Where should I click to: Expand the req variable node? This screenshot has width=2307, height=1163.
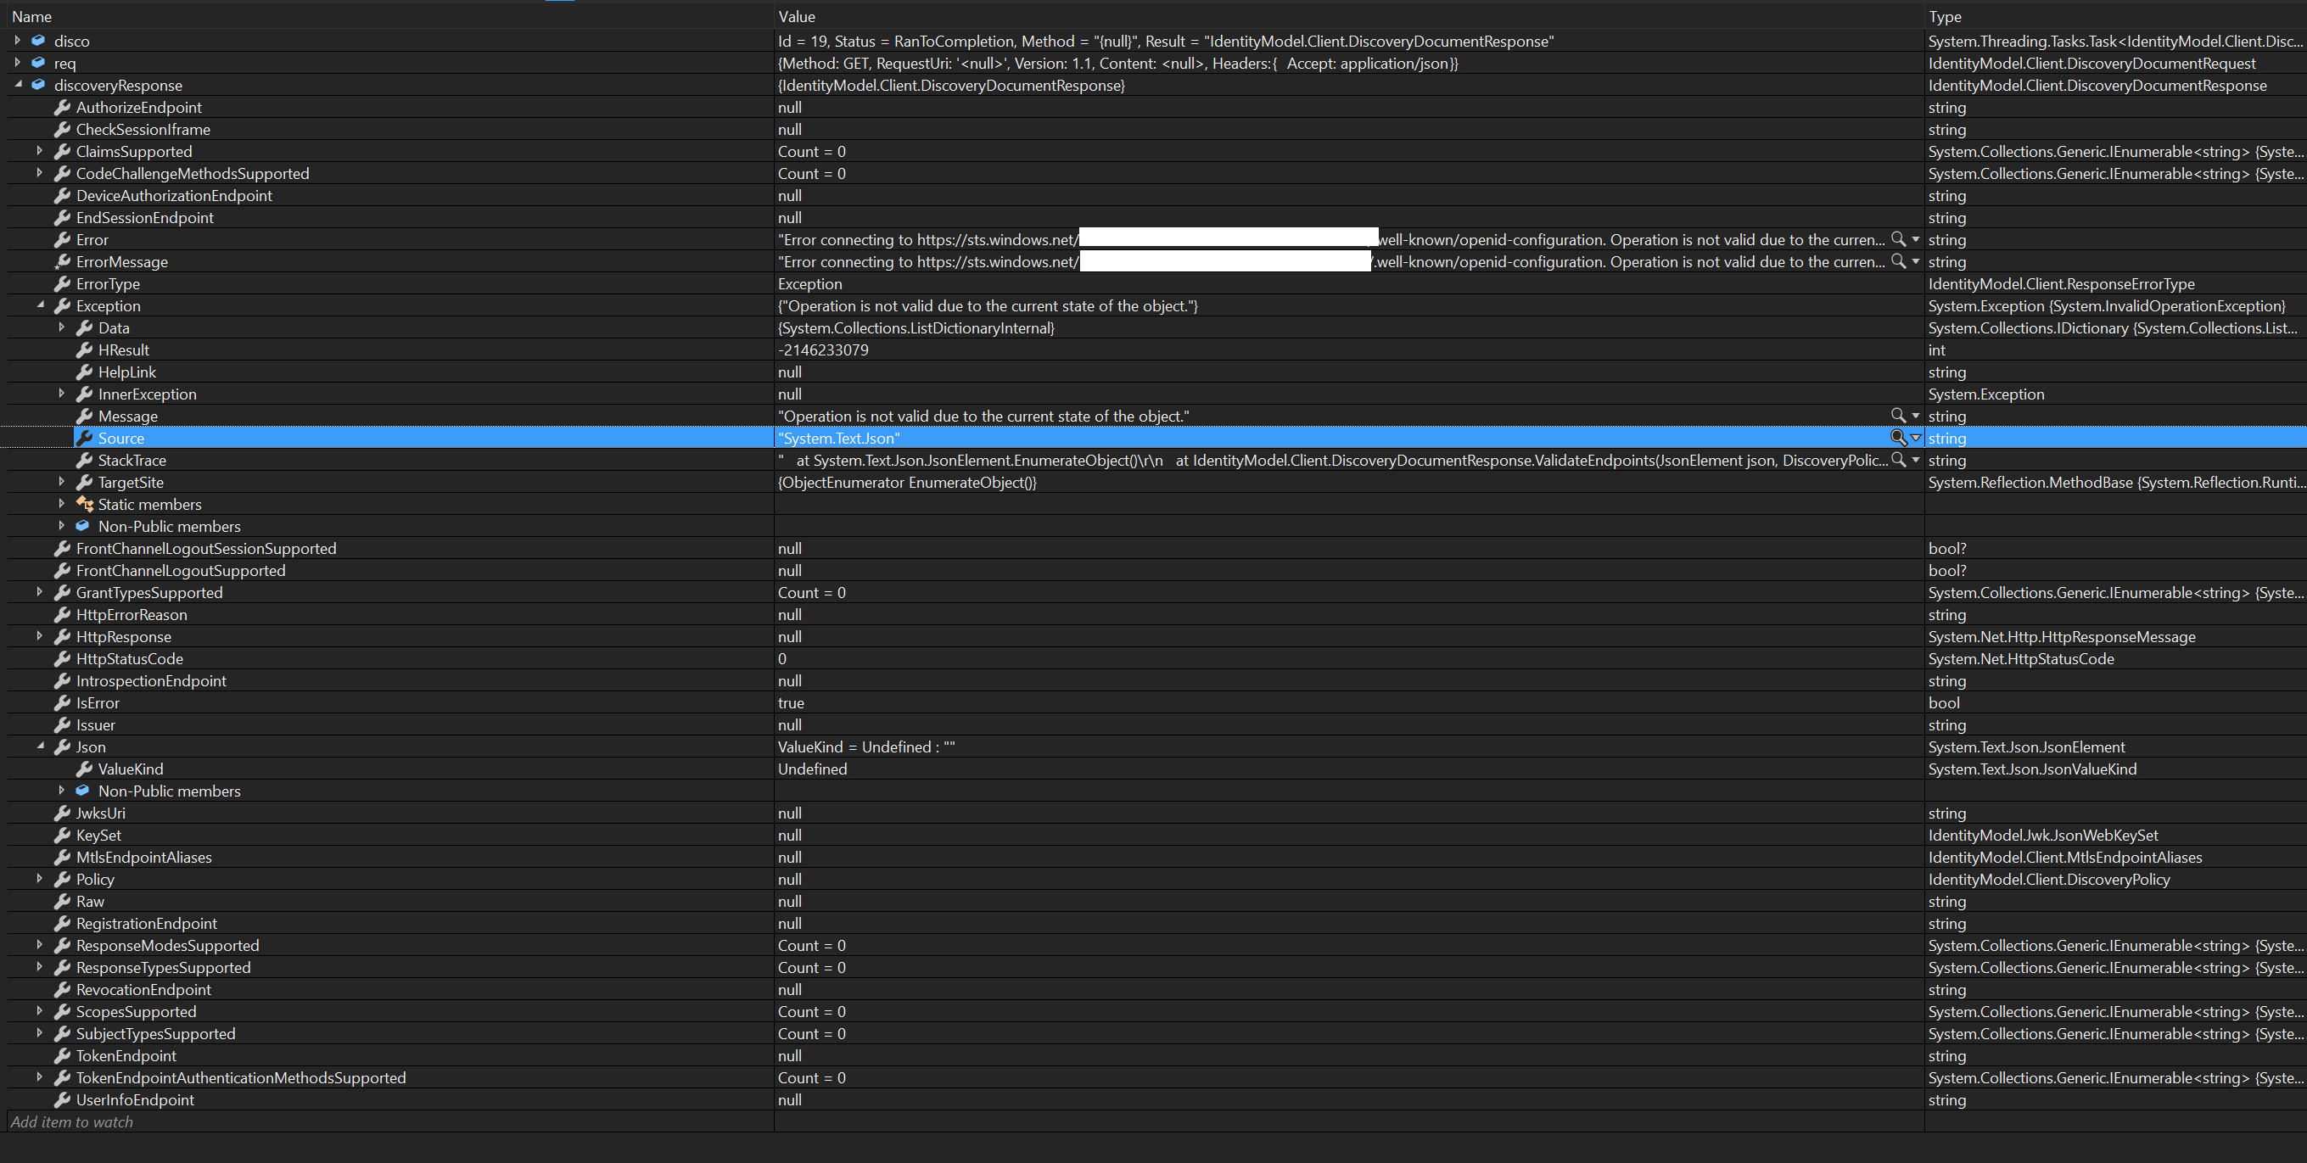[x=17, y=63]
